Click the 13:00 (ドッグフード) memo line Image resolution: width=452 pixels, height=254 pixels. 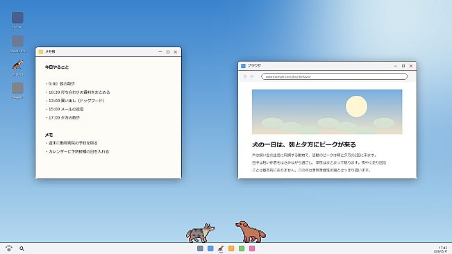coord(75,101)
